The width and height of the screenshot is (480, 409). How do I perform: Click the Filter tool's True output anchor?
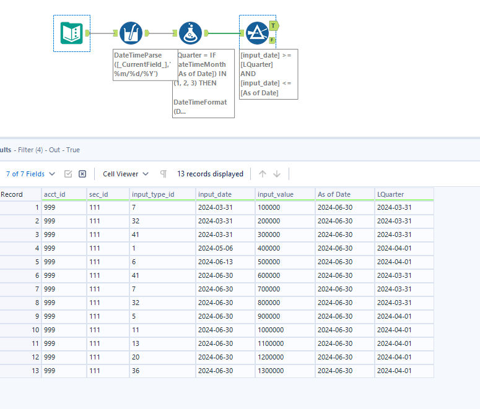click(274, 25)
